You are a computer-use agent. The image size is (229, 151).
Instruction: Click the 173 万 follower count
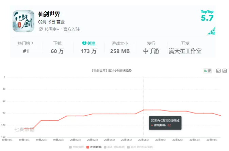(88, 51)
